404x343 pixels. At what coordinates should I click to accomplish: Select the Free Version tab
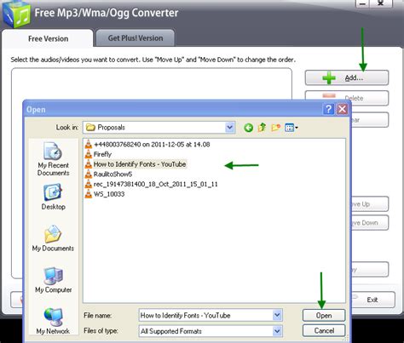[48, 38]
